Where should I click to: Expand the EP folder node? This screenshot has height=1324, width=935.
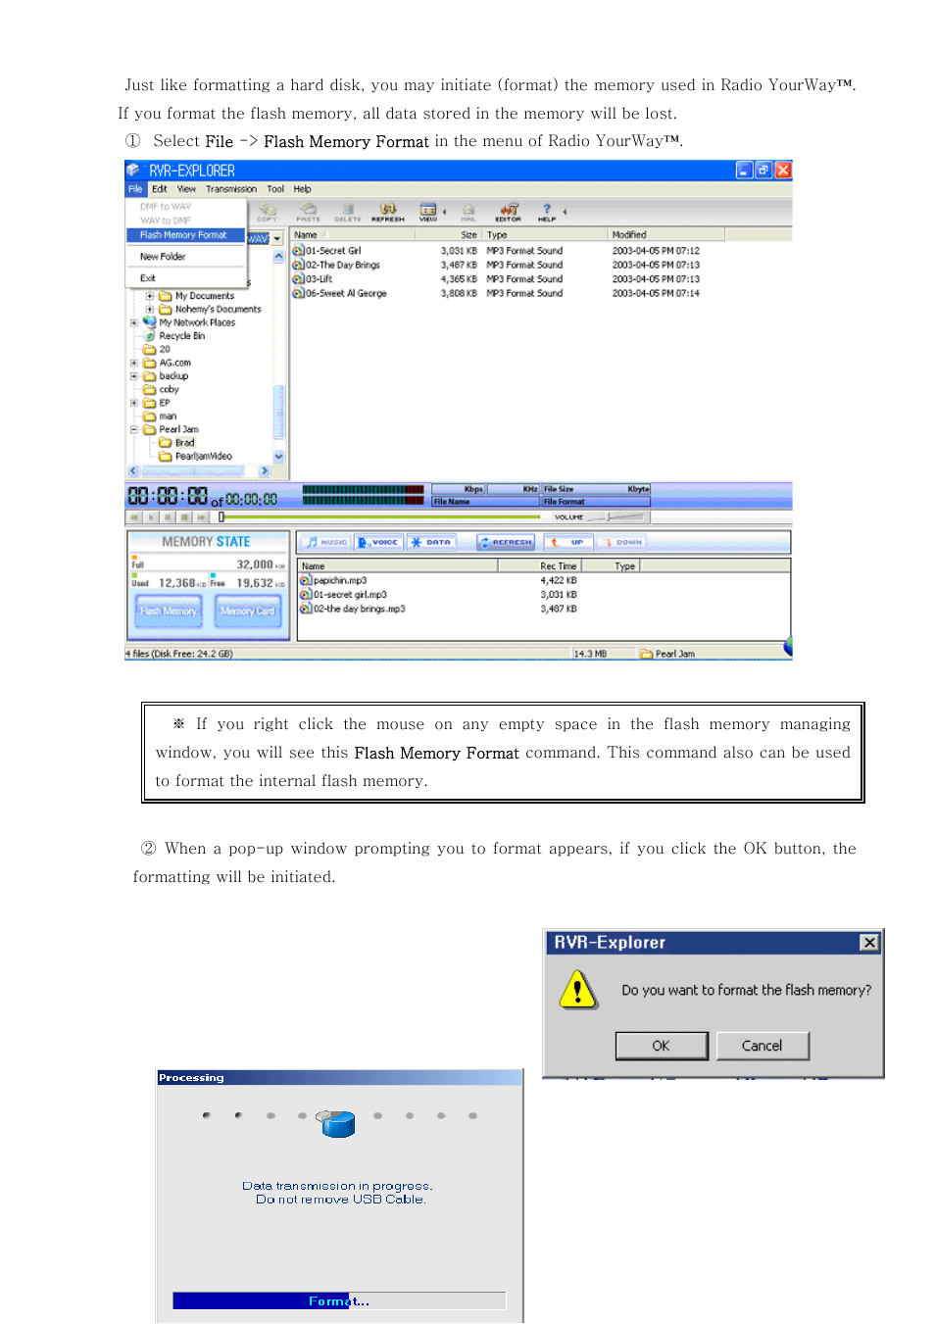134,403
